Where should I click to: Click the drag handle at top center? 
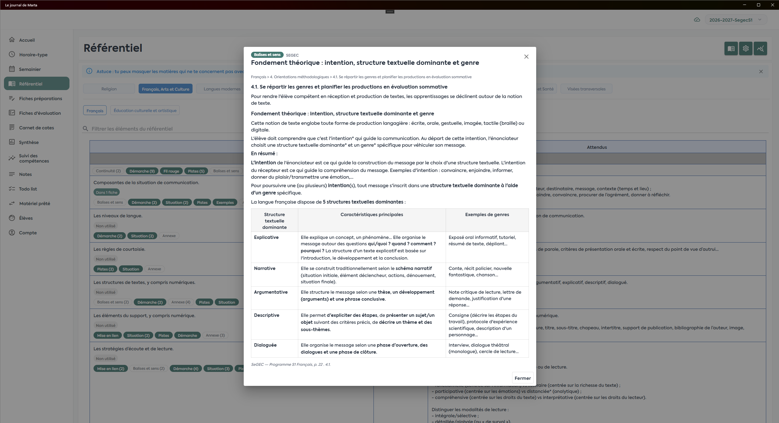(x=390, y=12)
